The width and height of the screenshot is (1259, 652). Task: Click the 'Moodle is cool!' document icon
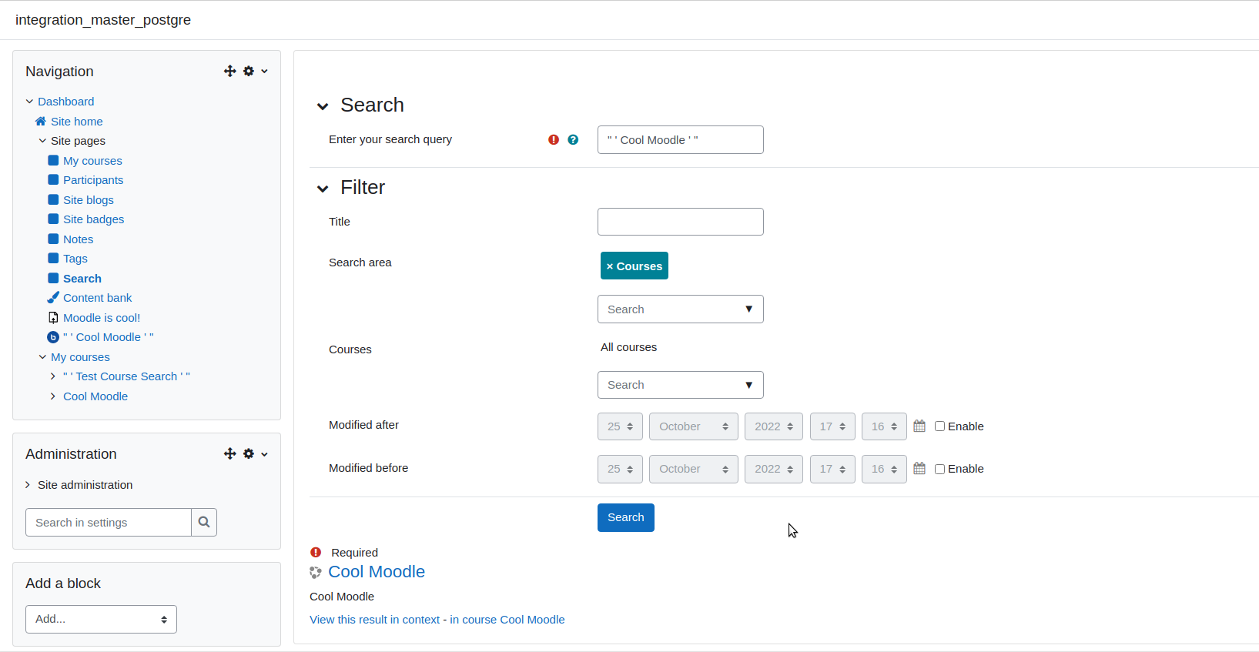[53, 317]
